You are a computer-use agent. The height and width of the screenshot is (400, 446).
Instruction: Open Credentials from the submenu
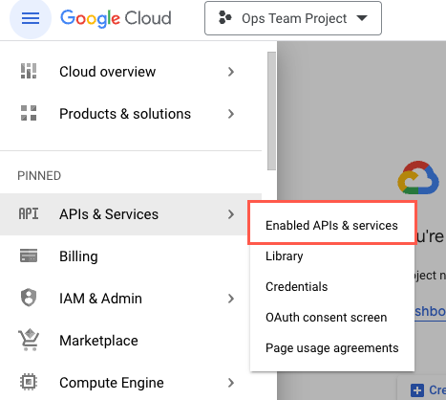click(x=332, y=287)
